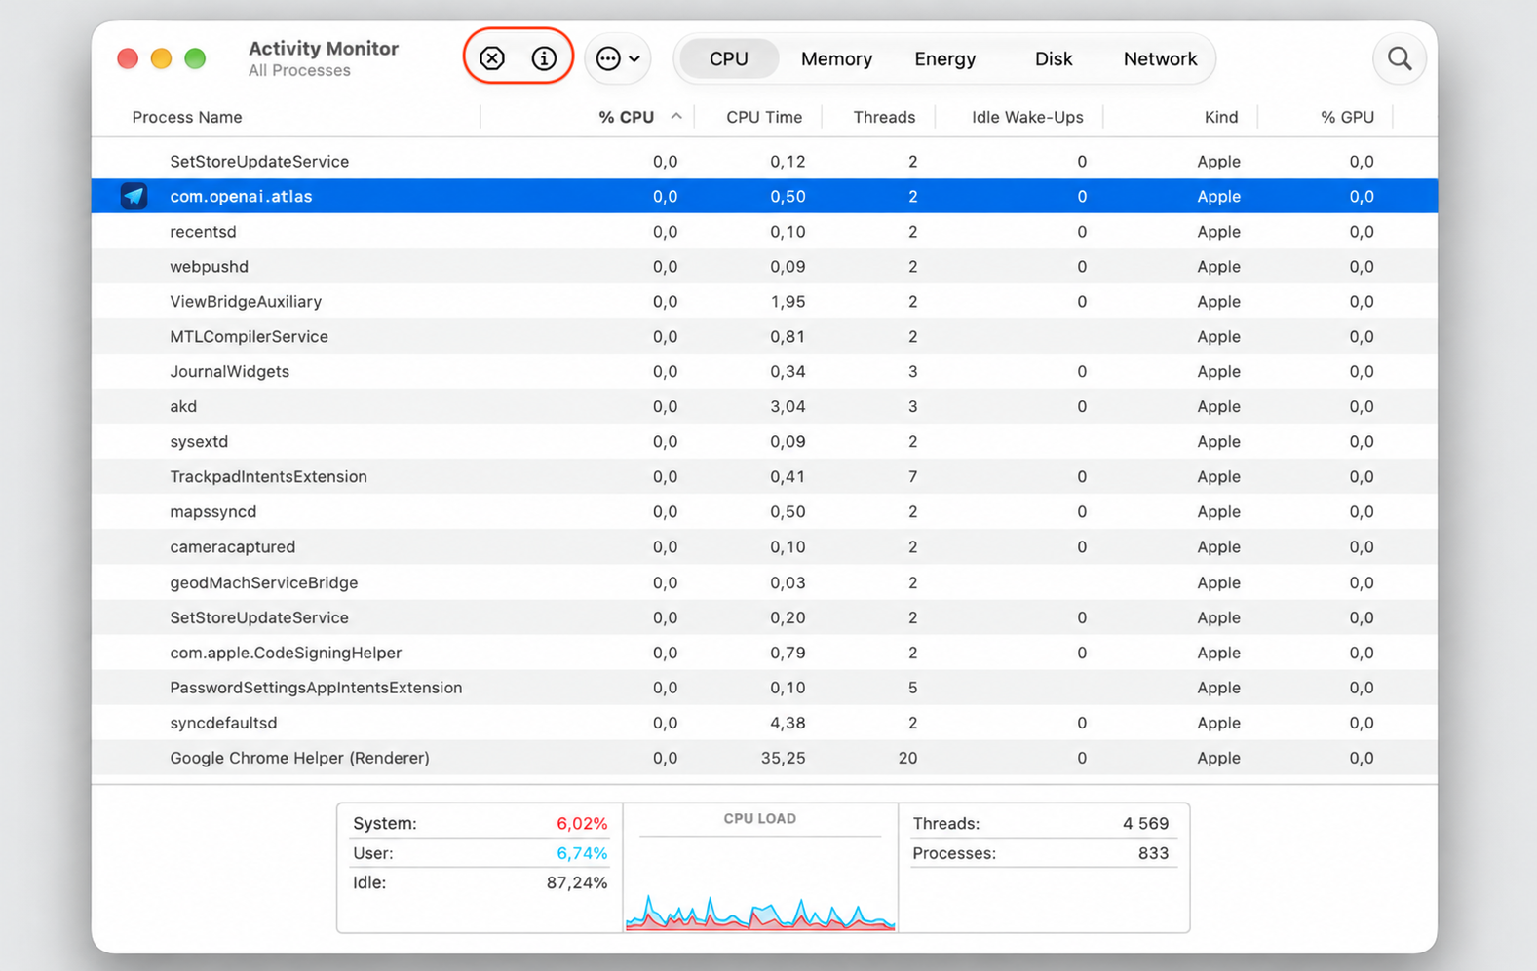1537x971 pixels.
Task: Click the yellow minimize window button
Action: (162, 58)
